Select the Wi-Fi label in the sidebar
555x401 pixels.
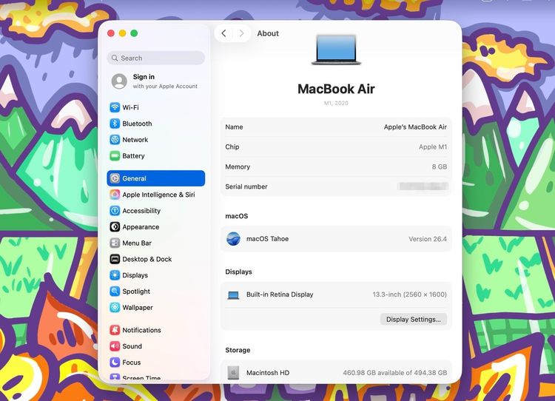point(130,107)
